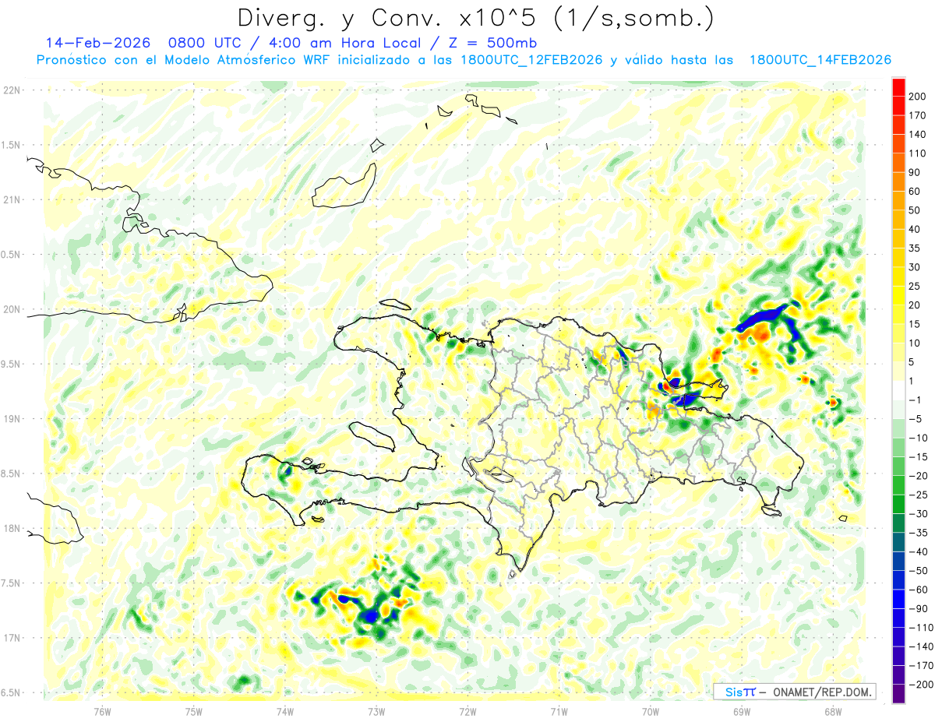This screenshot has height=722, width=935.
Task: Click the '71W' longitude label
Action: 559,711
